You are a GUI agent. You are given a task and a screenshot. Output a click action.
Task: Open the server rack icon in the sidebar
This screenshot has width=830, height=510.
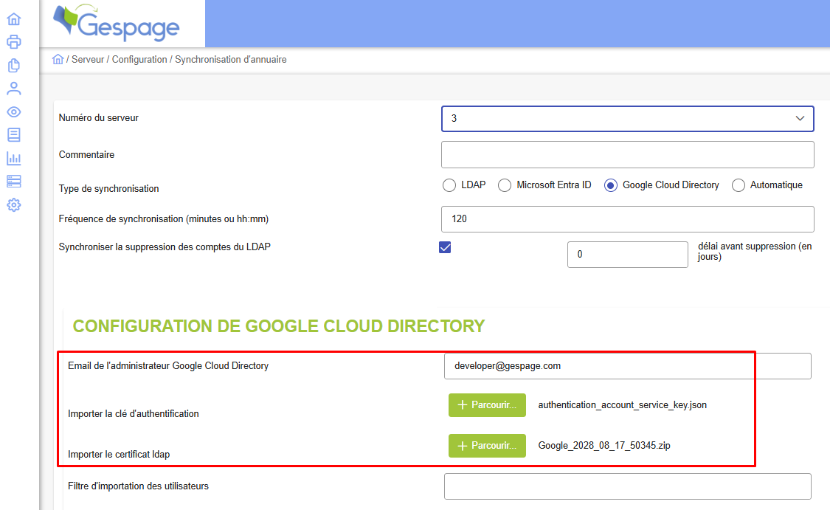tap(14, 181)
